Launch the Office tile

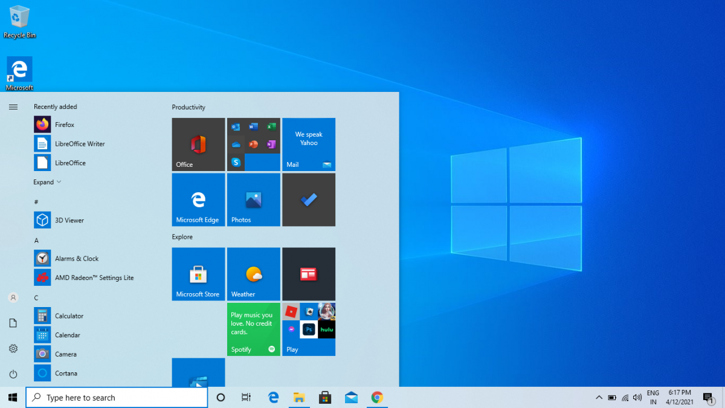pos(198,144)
